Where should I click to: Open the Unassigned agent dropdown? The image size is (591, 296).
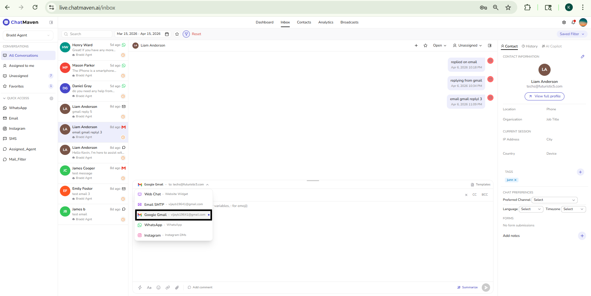tap(467, 46)
